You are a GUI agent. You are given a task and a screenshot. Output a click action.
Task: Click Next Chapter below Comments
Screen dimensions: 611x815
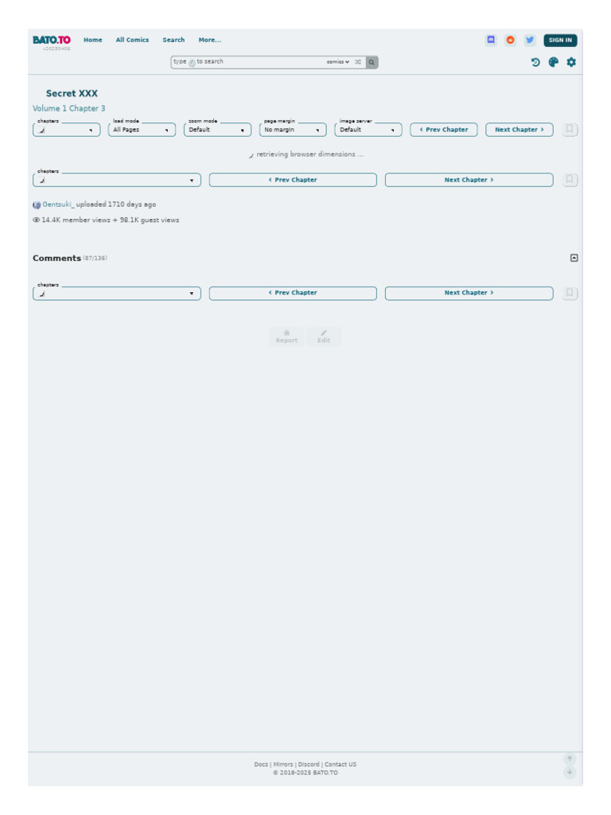pyautogui.click(x=469, y=293)
